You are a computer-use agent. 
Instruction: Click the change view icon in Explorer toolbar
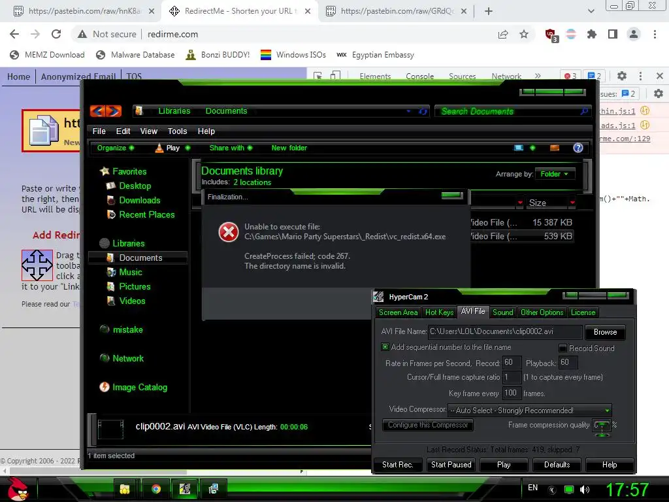click(x=518, y=148)
